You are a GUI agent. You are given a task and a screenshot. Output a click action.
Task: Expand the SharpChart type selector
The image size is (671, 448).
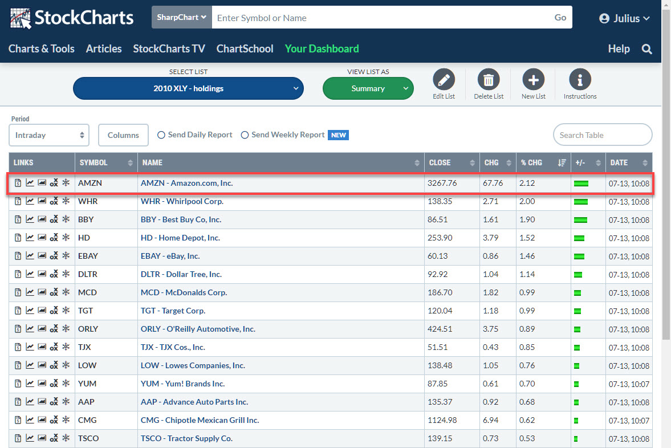click(x=181, y=18)
